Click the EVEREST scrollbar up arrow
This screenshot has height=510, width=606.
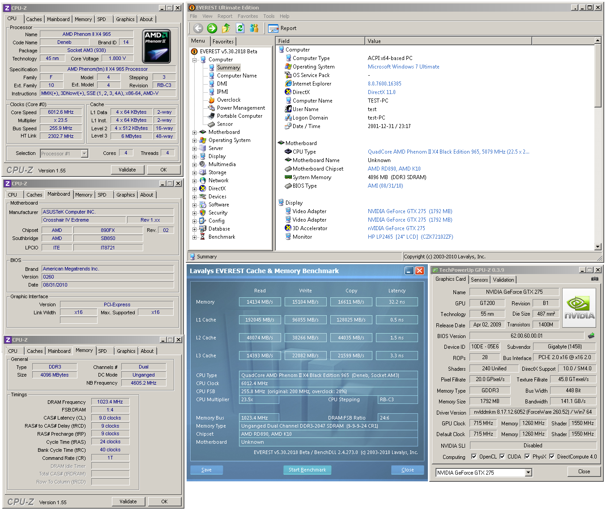[x=597, y=40]
